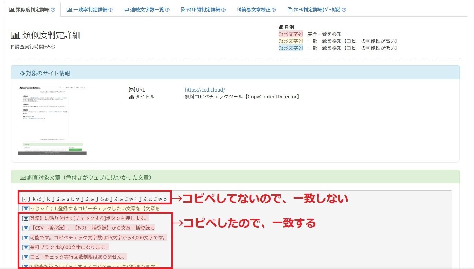Open the https://ccd.cloud/ link
474x269 pixels.
pyautogui.click(x=205, y=89)
